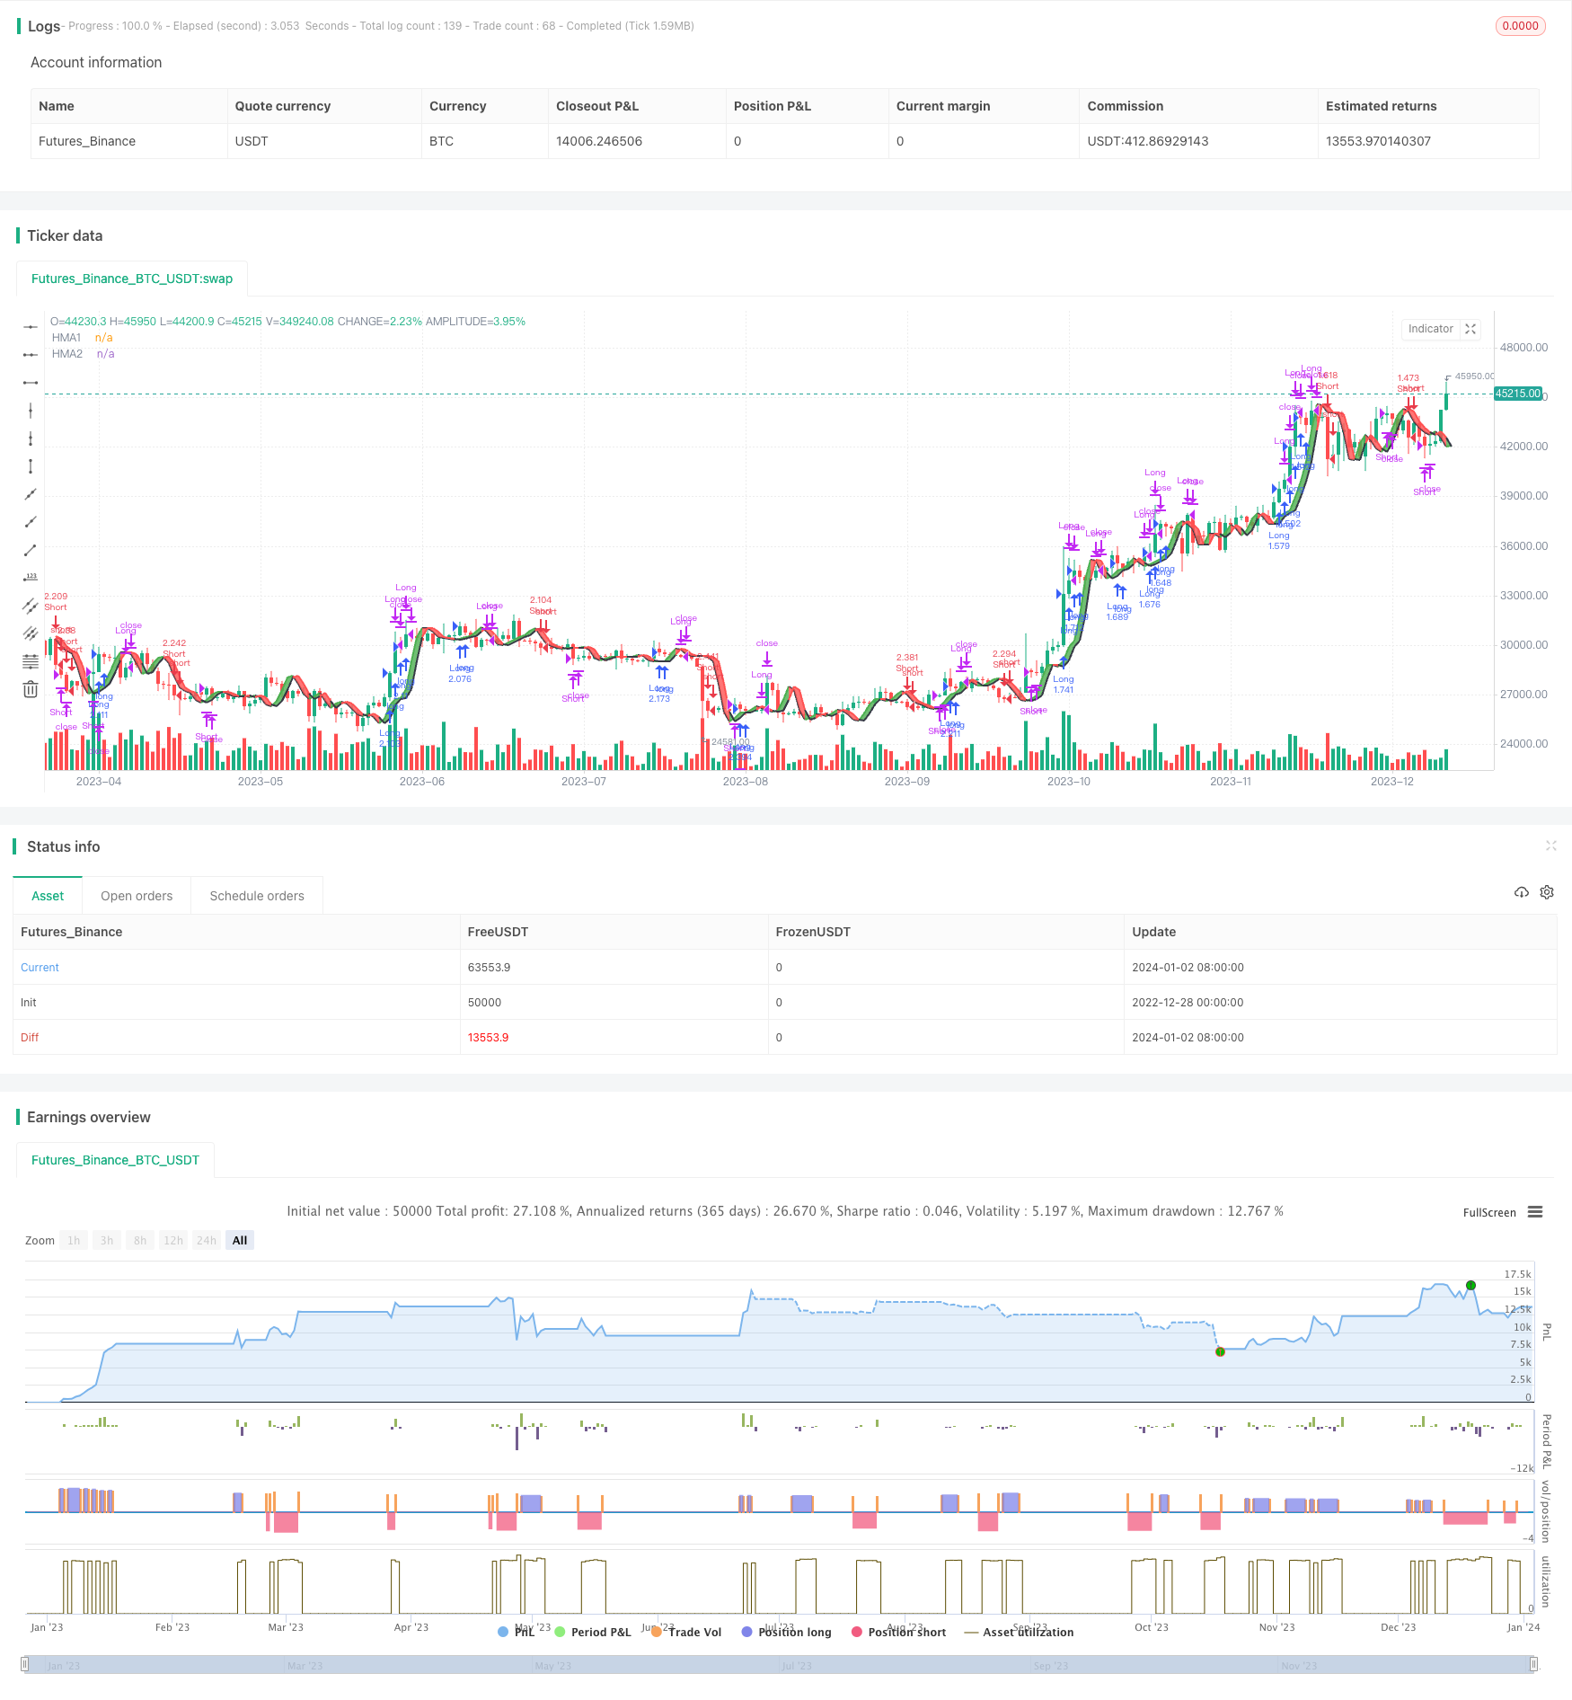The width and height of the screenshot is (1572, 1700).
Task: Click the 45215.00 current price label
Action: point(1518,394)
